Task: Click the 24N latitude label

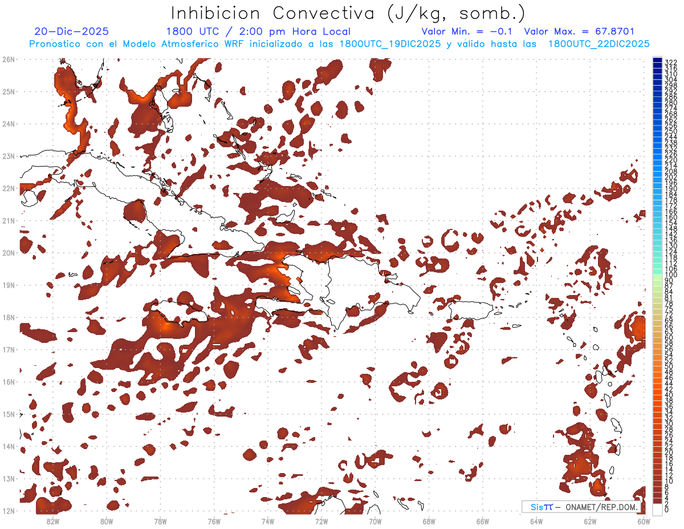Action: pyautogui.click(x=9, y=124)
